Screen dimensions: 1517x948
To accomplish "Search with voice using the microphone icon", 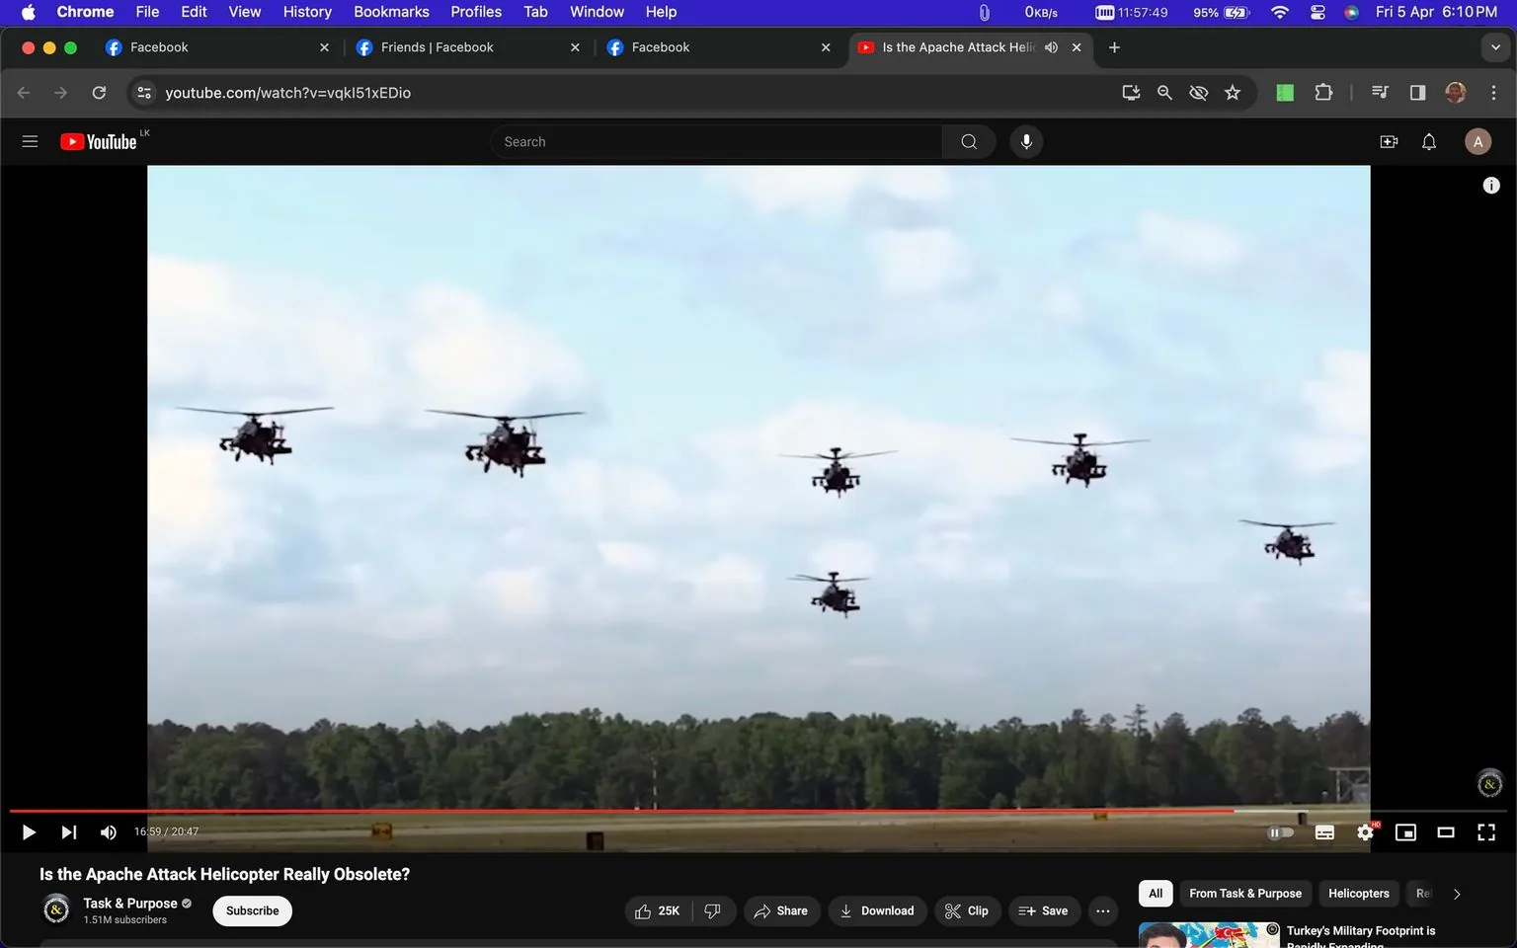I will click(x=1026, y=141).
